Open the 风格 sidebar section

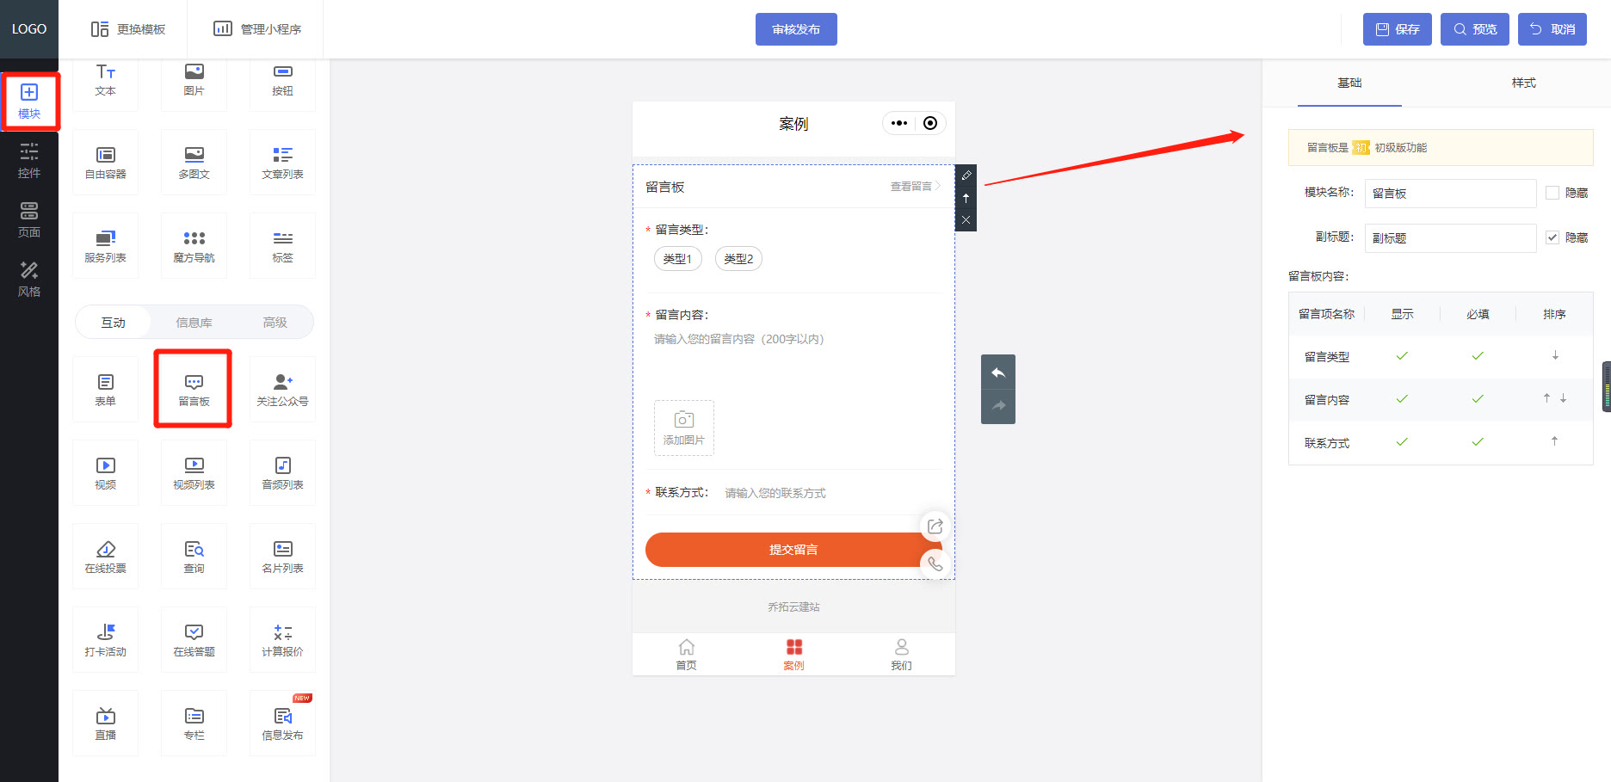click(29, 280)
